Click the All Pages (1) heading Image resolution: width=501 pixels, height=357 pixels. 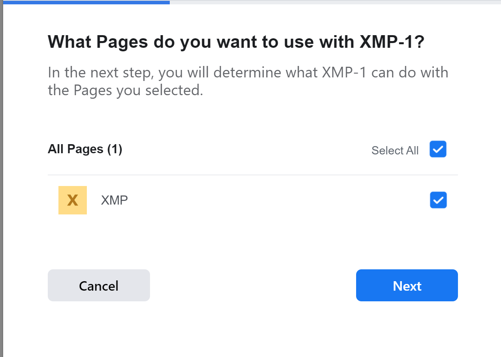(x=84, y=149)
